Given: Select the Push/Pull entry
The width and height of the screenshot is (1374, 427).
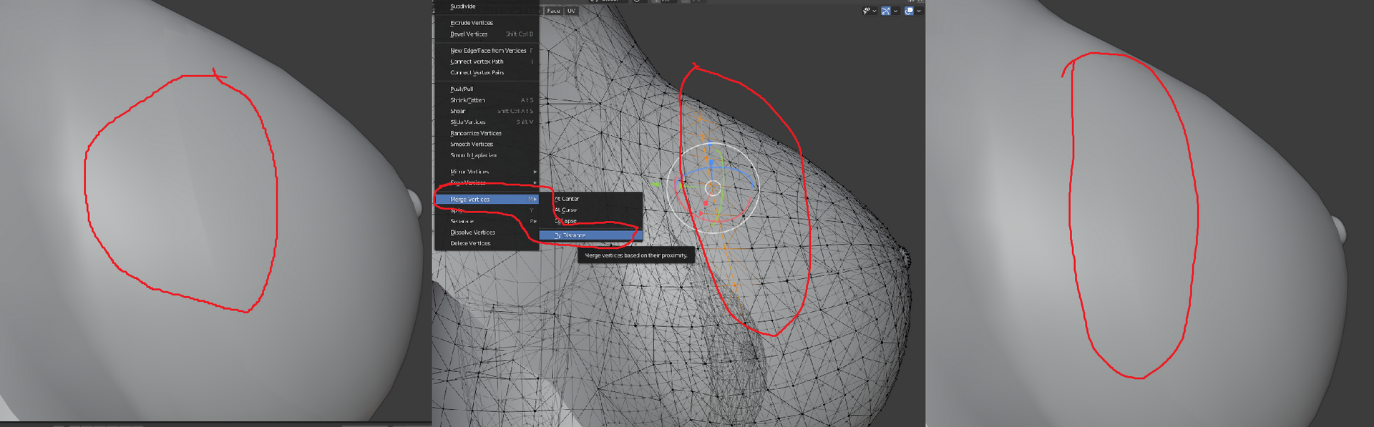Looking at the screenshot, I should coord(486,89).
